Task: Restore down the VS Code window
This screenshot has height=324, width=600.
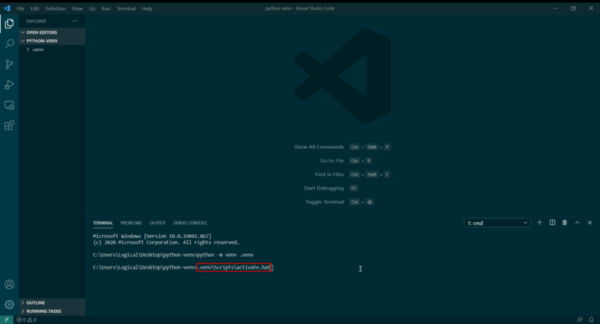Action: [573, 8]
